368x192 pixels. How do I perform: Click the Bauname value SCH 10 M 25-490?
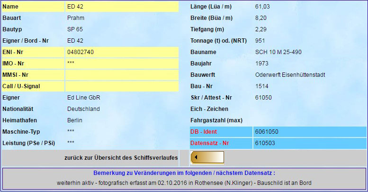pyautogui.click(x=278, y=52)
